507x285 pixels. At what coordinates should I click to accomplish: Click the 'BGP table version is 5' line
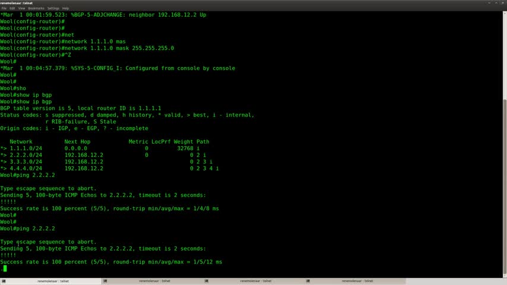coord(81,109)
